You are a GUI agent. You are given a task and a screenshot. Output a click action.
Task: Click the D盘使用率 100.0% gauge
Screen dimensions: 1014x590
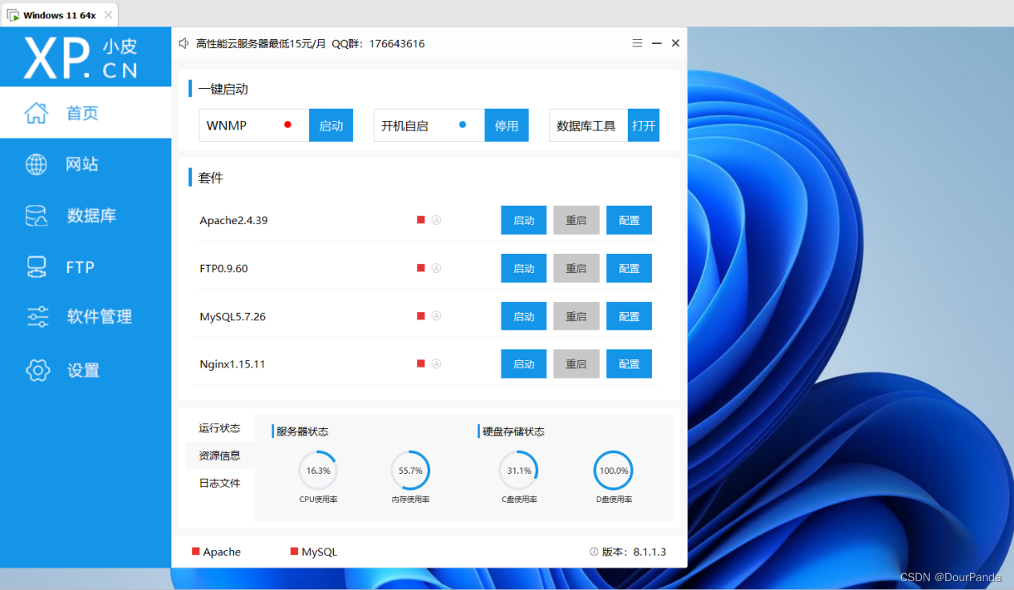coord(614,471)
